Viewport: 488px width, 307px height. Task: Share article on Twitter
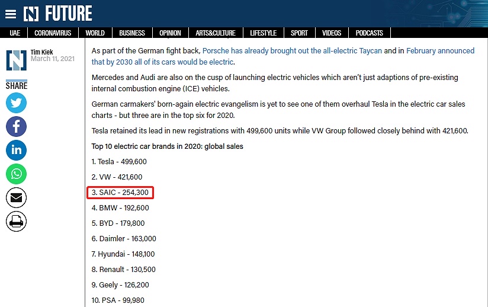pyautogui.click(x=16, y=103)
